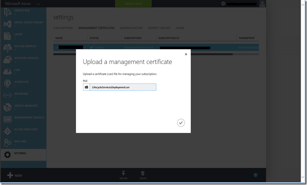Click the thumbprint value in the table row
This screenshot has height=185, width=307.
coord(249,47)
